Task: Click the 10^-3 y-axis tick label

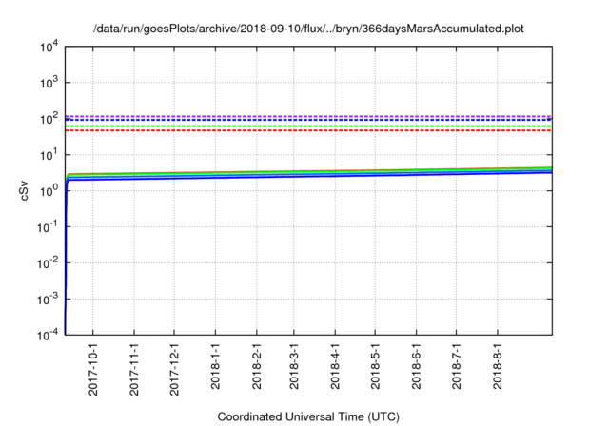Action: click(x=48, y=299)
